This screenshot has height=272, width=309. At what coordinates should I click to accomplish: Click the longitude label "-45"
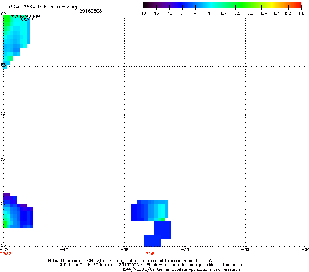point(4,250)
